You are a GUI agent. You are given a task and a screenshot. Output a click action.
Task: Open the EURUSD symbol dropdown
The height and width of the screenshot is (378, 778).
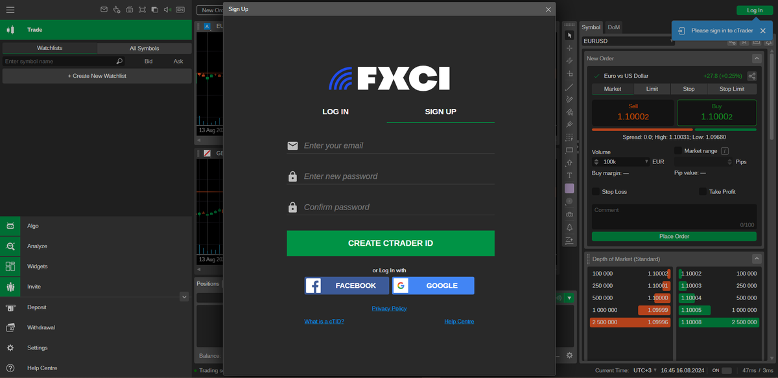coord(628,41)
